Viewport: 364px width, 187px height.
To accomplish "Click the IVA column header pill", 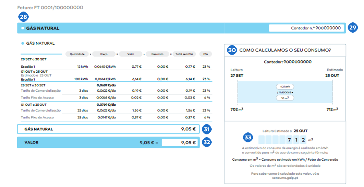I will coord(206,54).
